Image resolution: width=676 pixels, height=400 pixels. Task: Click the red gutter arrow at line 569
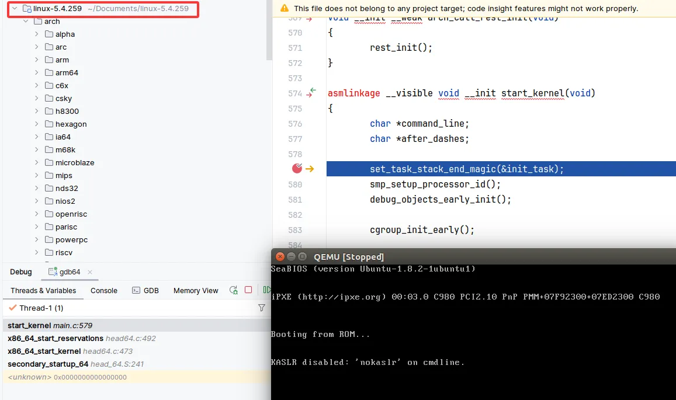(x=309, y=19)
